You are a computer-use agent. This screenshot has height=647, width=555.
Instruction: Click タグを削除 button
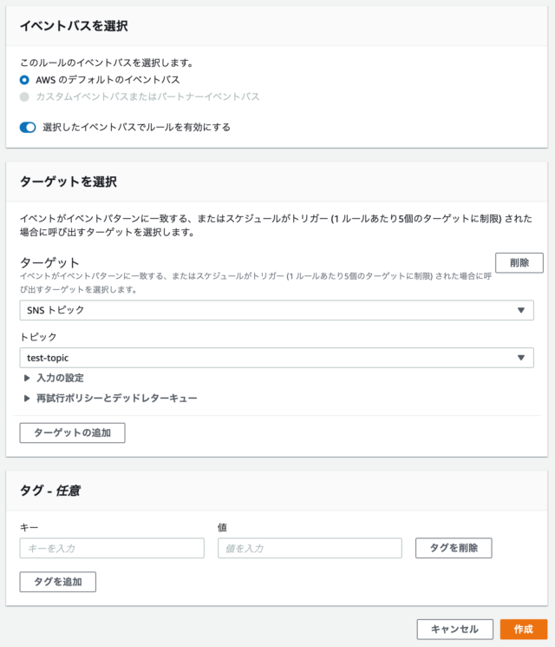[454, 548]
